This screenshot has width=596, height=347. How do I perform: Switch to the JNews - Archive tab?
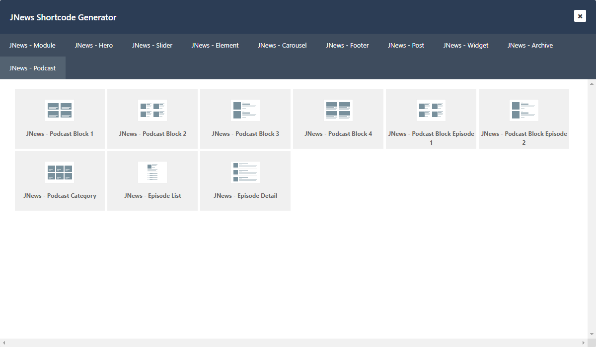[x=530, y=45]
